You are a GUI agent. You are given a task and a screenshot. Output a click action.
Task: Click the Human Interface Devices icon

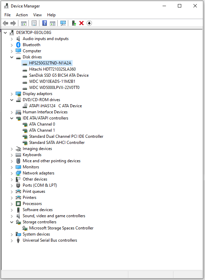[x=18, y=112]
